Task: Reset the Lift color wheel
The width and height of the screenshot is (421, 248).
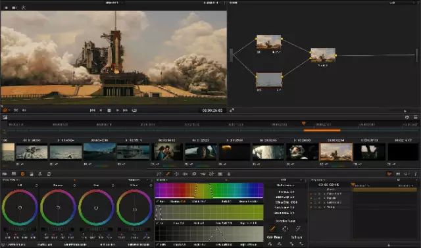Action: (37, 186)
